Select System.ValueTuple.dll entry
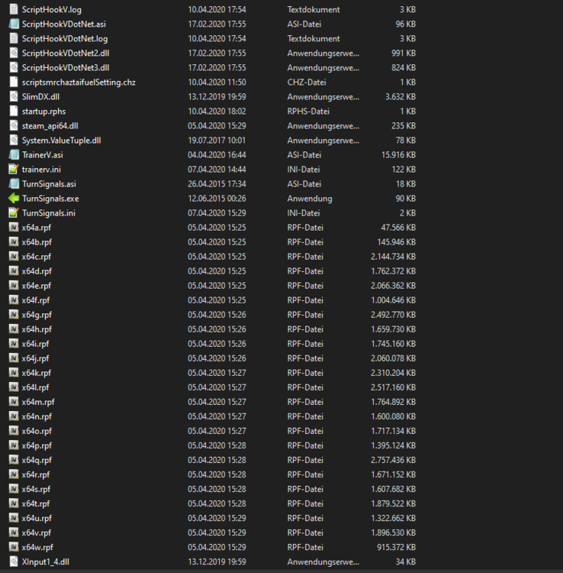 click(x=61, y=141)
